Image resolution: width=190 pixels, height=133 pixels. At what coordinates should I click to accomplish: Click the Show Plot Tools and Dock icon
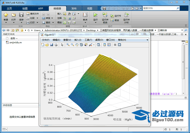(119, 45)
